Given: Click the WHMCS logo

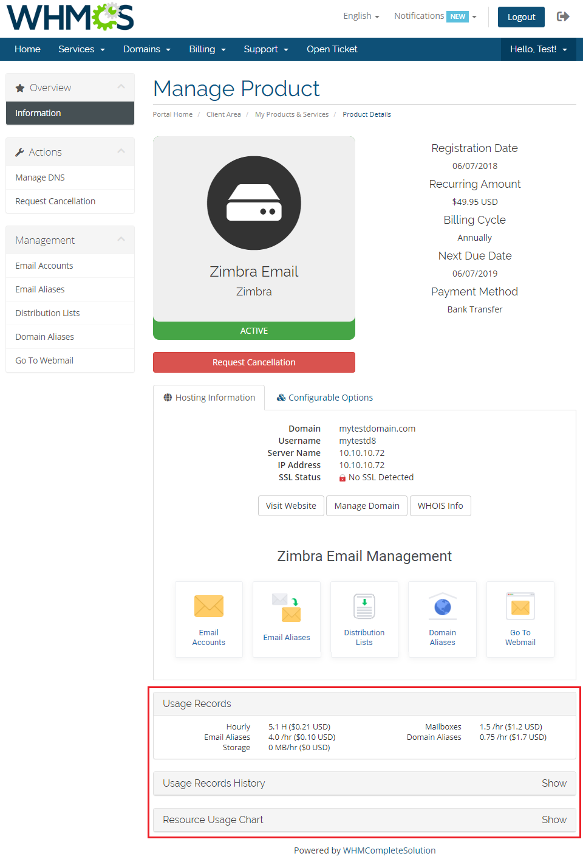Looking at the screenshot, I should 70,16.
